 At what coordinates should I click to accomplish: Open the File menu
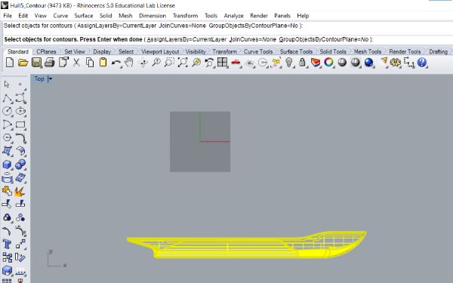8,16
